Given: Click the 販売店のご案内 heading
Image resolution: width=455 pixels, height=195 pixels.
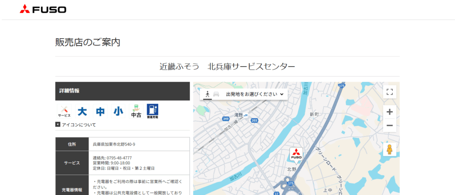Looking at the screenshot, I should (x=88, y=42).
